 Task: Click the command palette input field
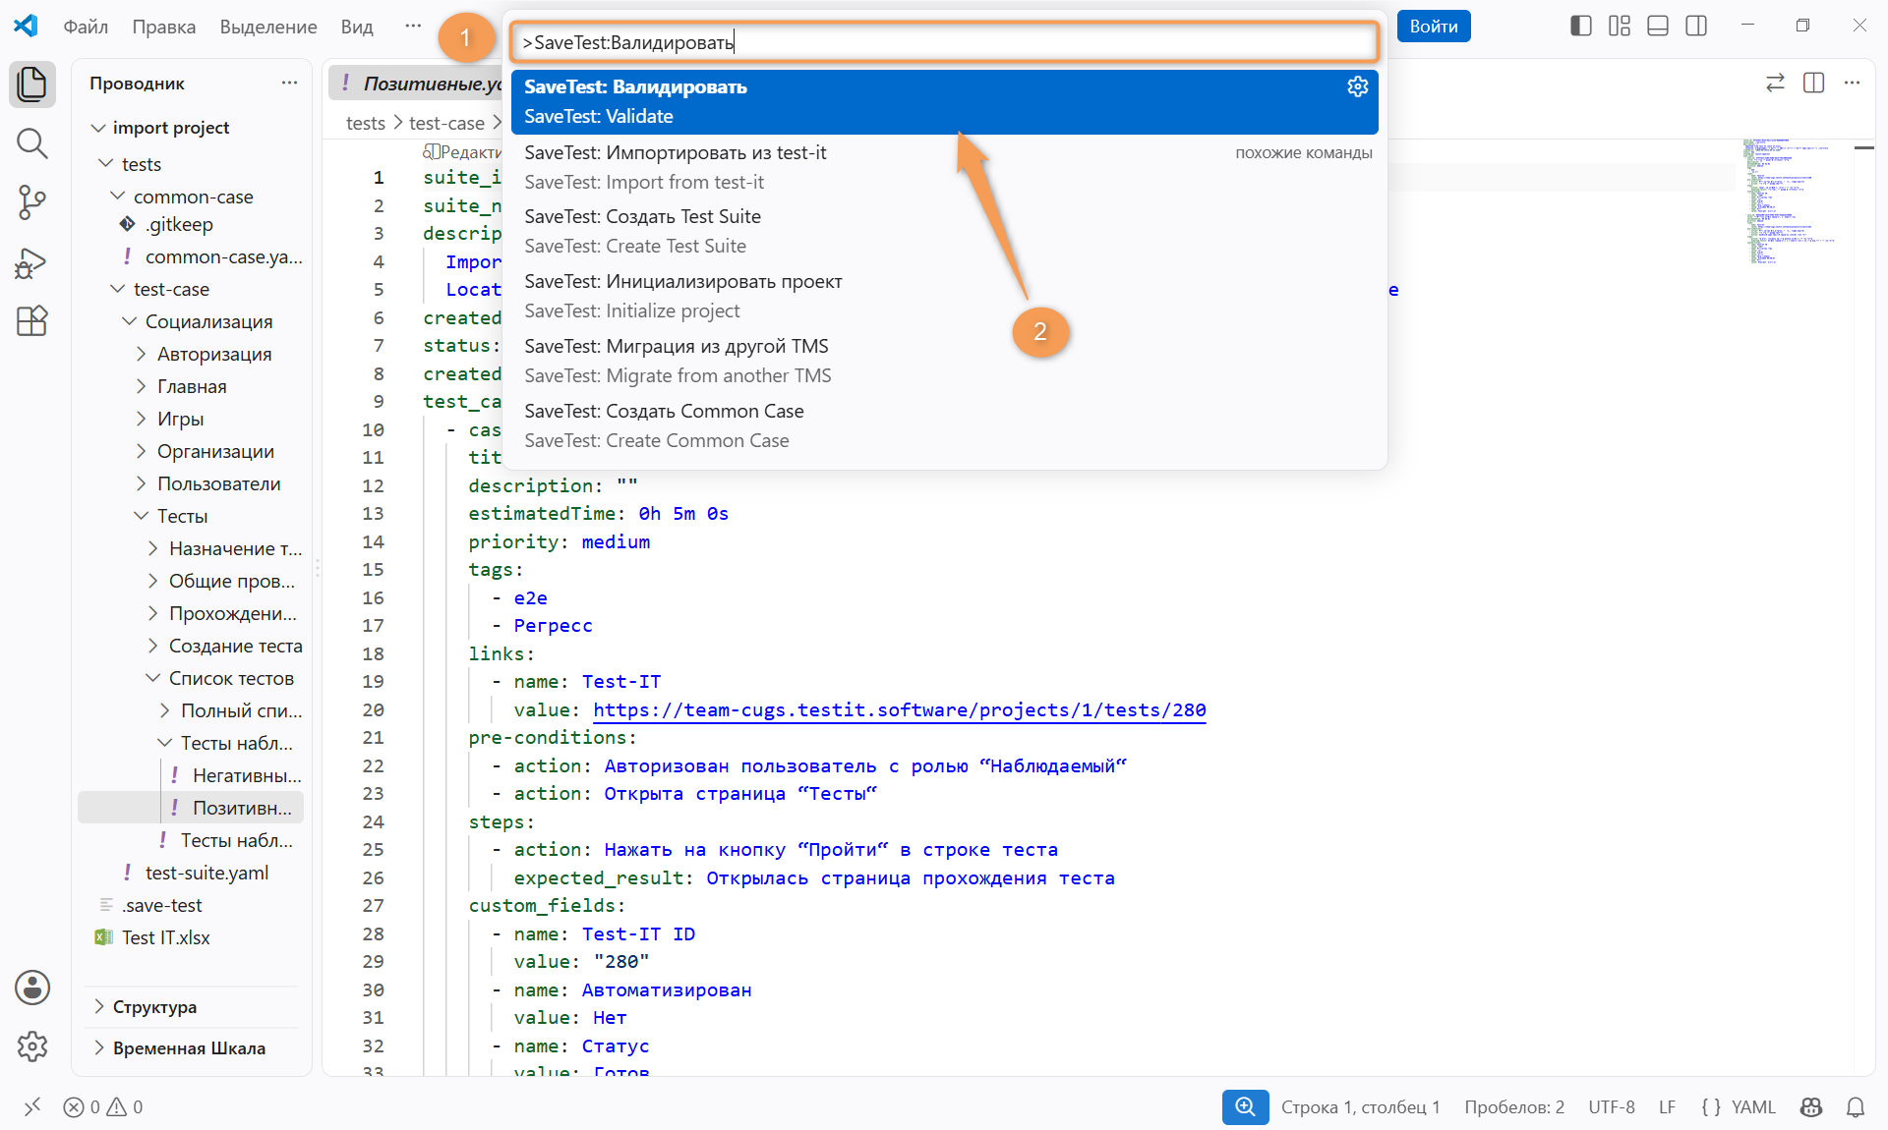click(945, 42)
